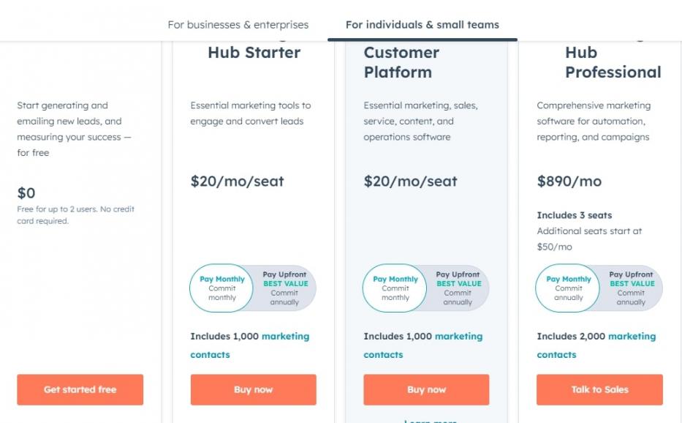The image size is (682, 423).
Task: Click the Talk to Sales button
Action: point(599,389)
